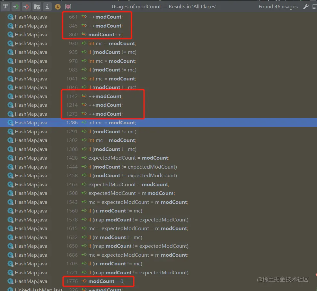Choose the ++modCount row at line 1273
Image resolution: width=317 pixels, height=291 pixels.
[159, 114]
